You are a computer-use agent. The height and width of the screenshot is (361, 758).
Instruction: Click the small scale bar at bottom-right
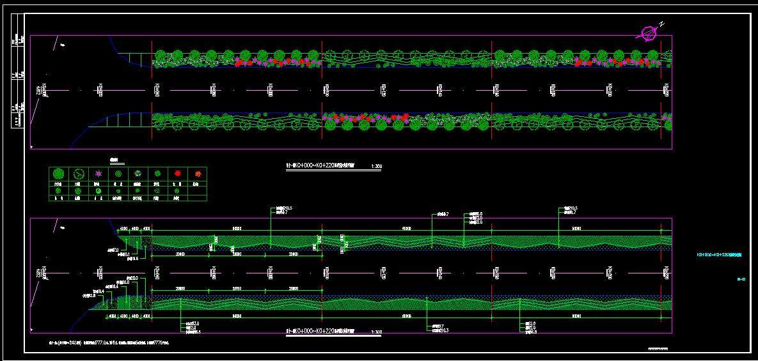pos(658,349)
